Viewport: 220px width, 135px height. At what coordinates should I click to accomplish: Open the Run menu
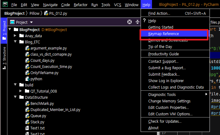tap(94, 5)
